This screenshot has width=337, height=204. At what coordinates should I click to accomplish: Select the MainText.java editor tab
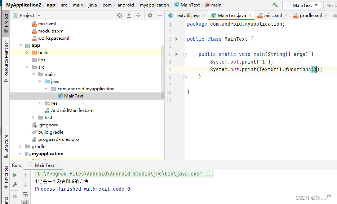232,15
